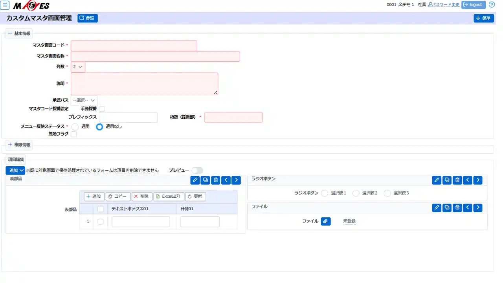Toggle the プレビュー switch
Viewport: 503px width, 283px height.
click(x=197, y=170)
